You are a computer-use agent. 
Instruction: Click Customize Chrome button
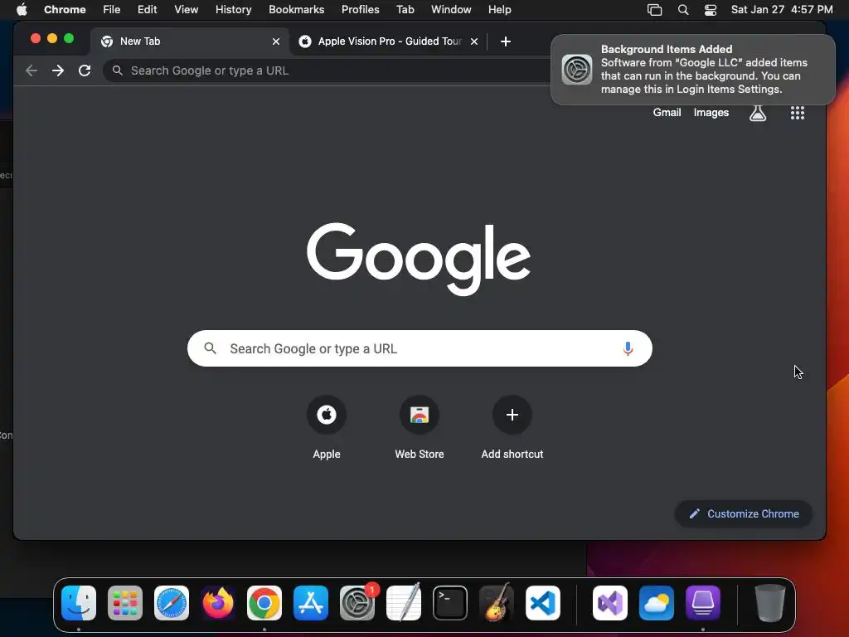[x=744, y=513]
